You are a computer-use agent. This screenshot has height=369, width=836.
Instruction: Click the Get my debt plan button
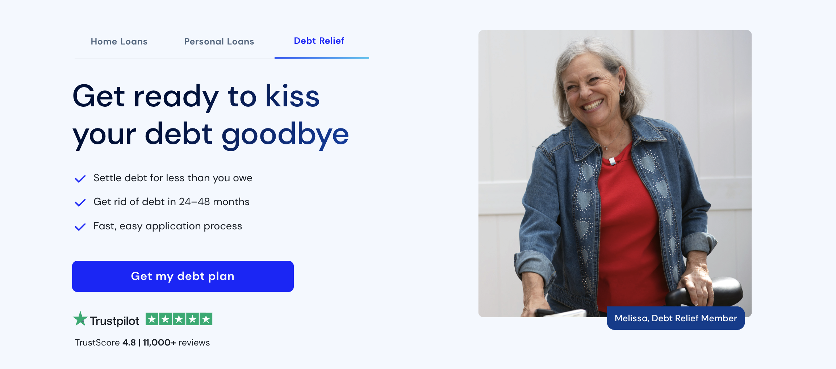[x=183, y=276]
